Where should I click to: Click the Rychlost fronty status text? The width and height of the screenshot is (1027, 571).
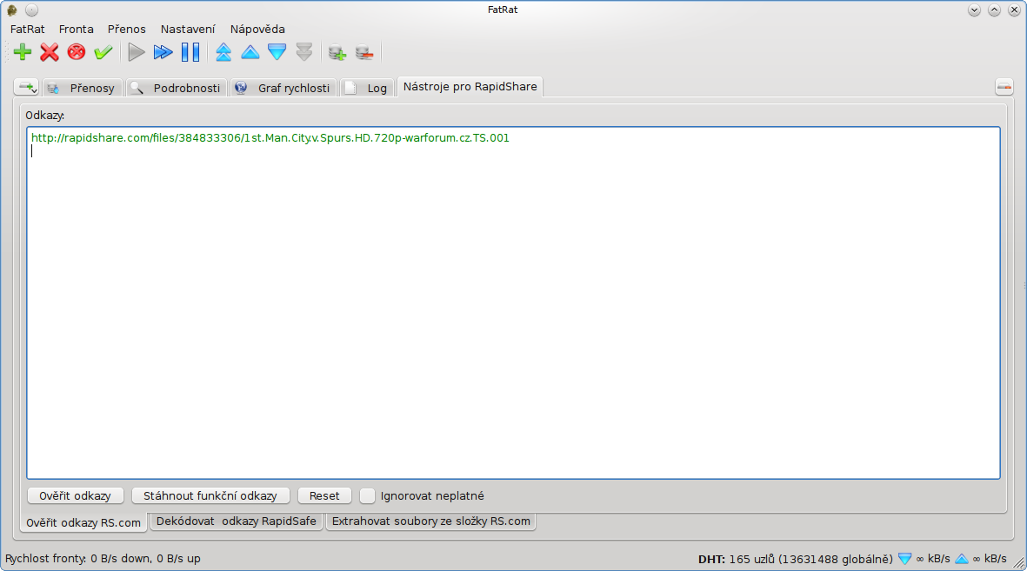click(103, 559)
